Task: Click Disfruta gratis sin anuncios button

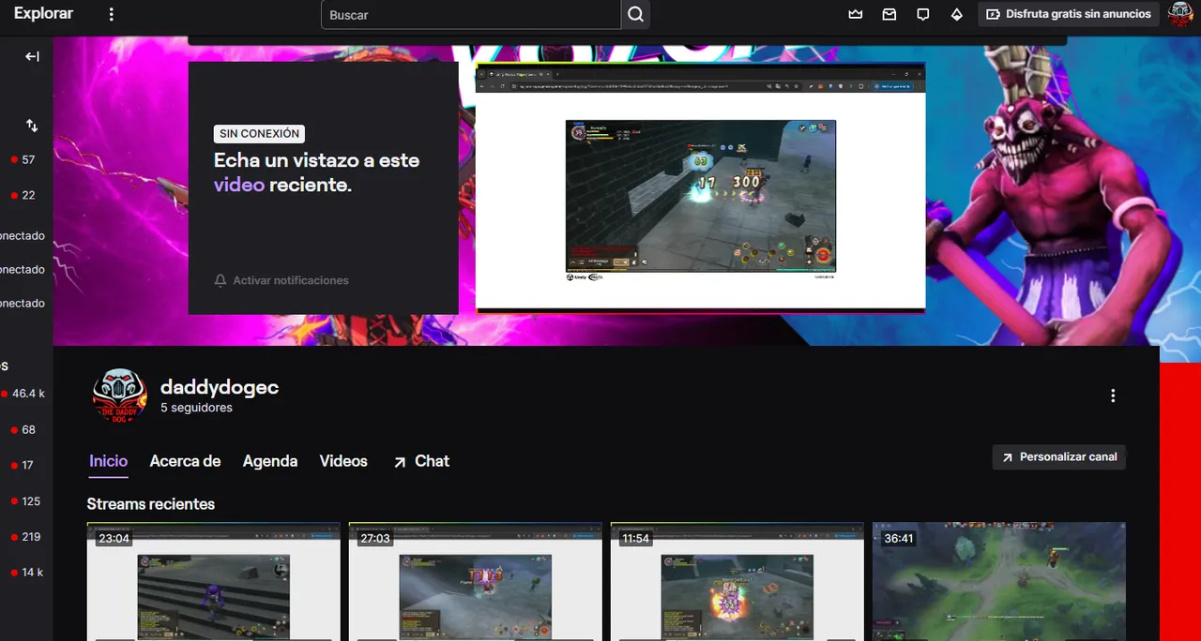Action: click(1069, 14)
